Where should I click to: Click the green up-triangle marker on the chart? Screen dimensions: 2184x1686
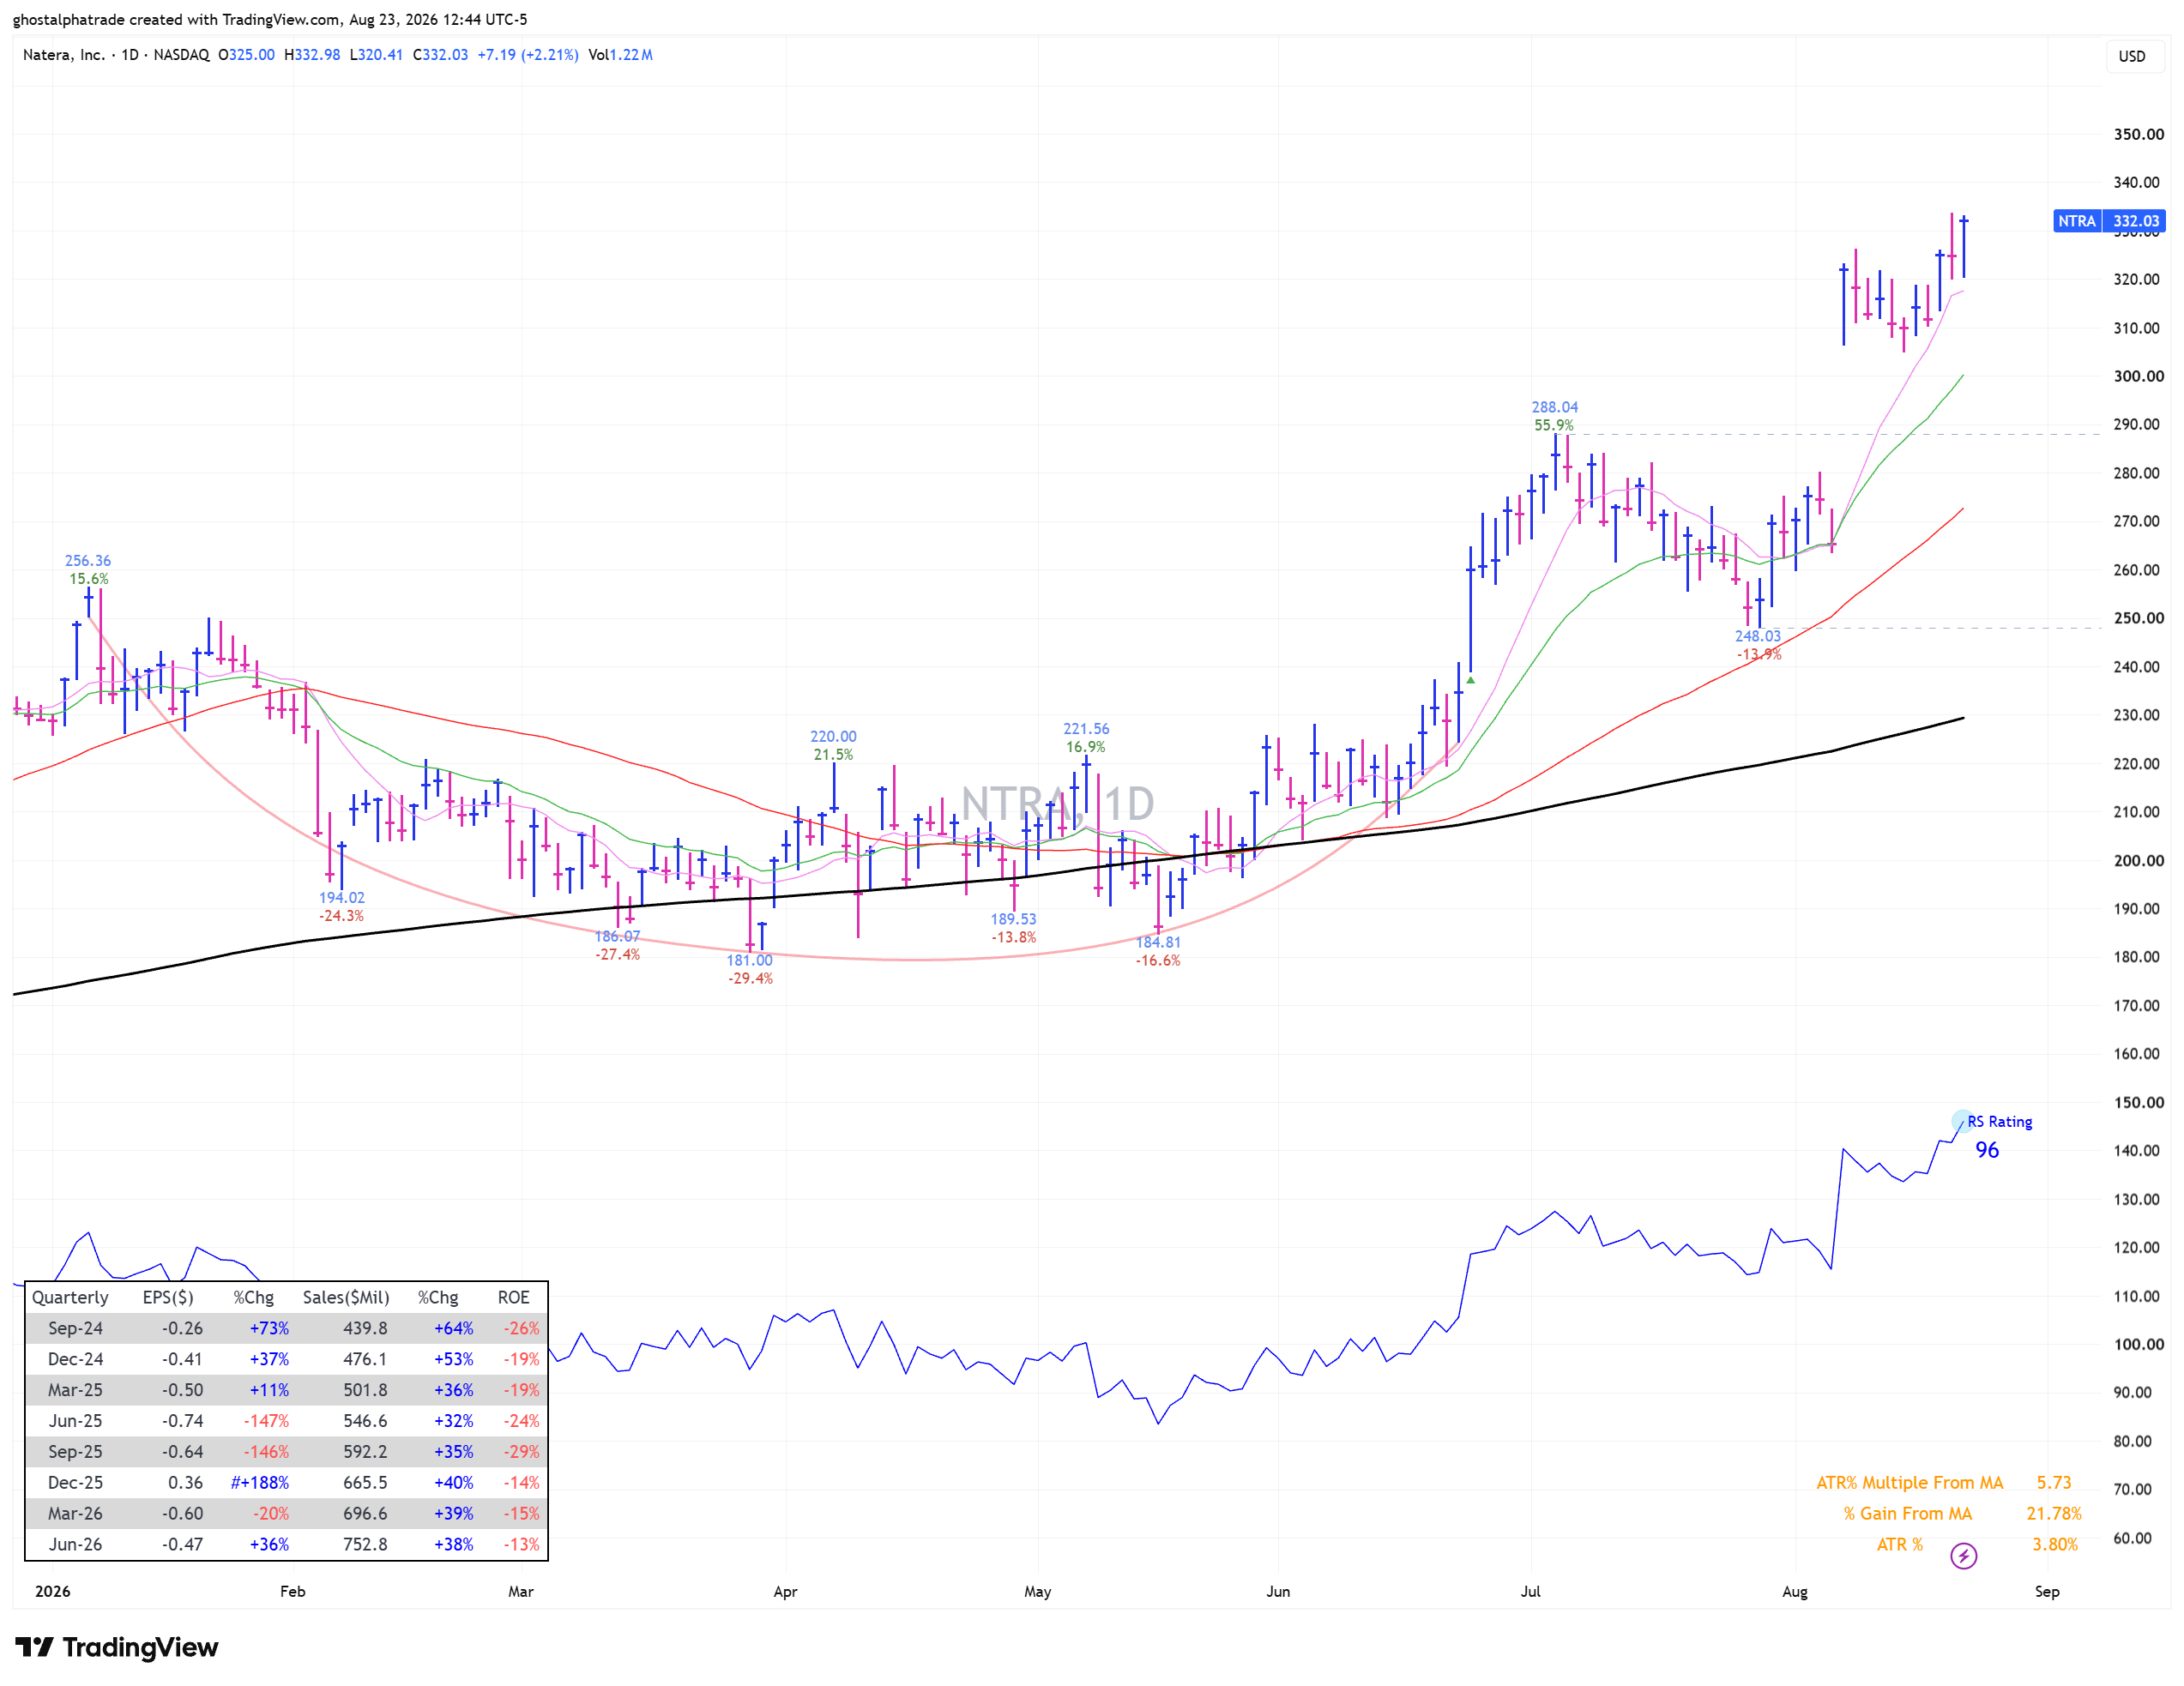click(x=1470, y=680)
